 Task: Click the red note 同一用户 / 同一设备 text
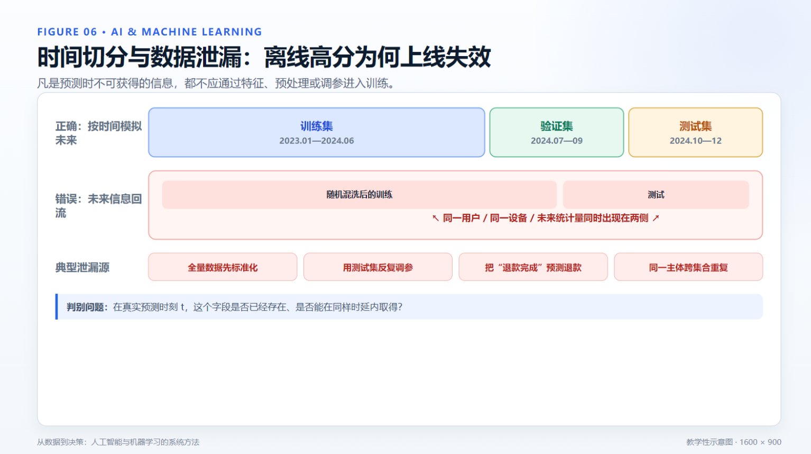click(x=546, y=218)
